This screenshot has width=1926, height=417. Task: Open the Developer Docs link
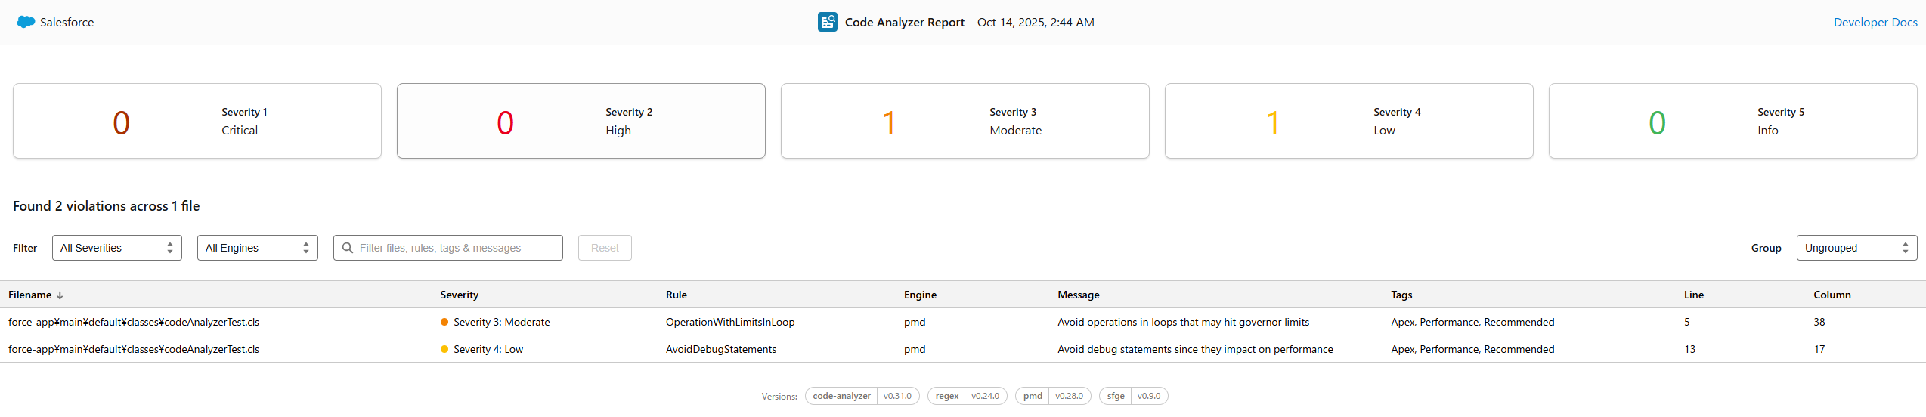pos(1875,22)
